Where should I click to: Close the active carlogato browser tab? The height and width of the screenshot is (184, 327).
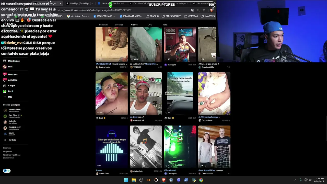(x=61, y=4)
